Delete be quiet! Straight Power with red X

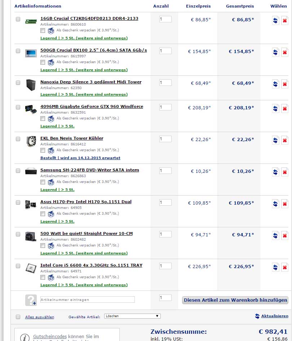pos(285,236)
